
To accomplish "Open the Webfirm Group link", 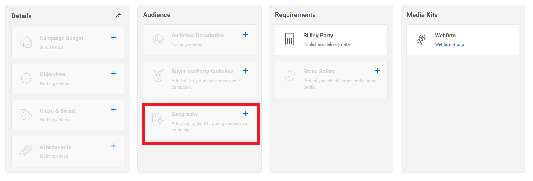I will click(x=449, y=44).
